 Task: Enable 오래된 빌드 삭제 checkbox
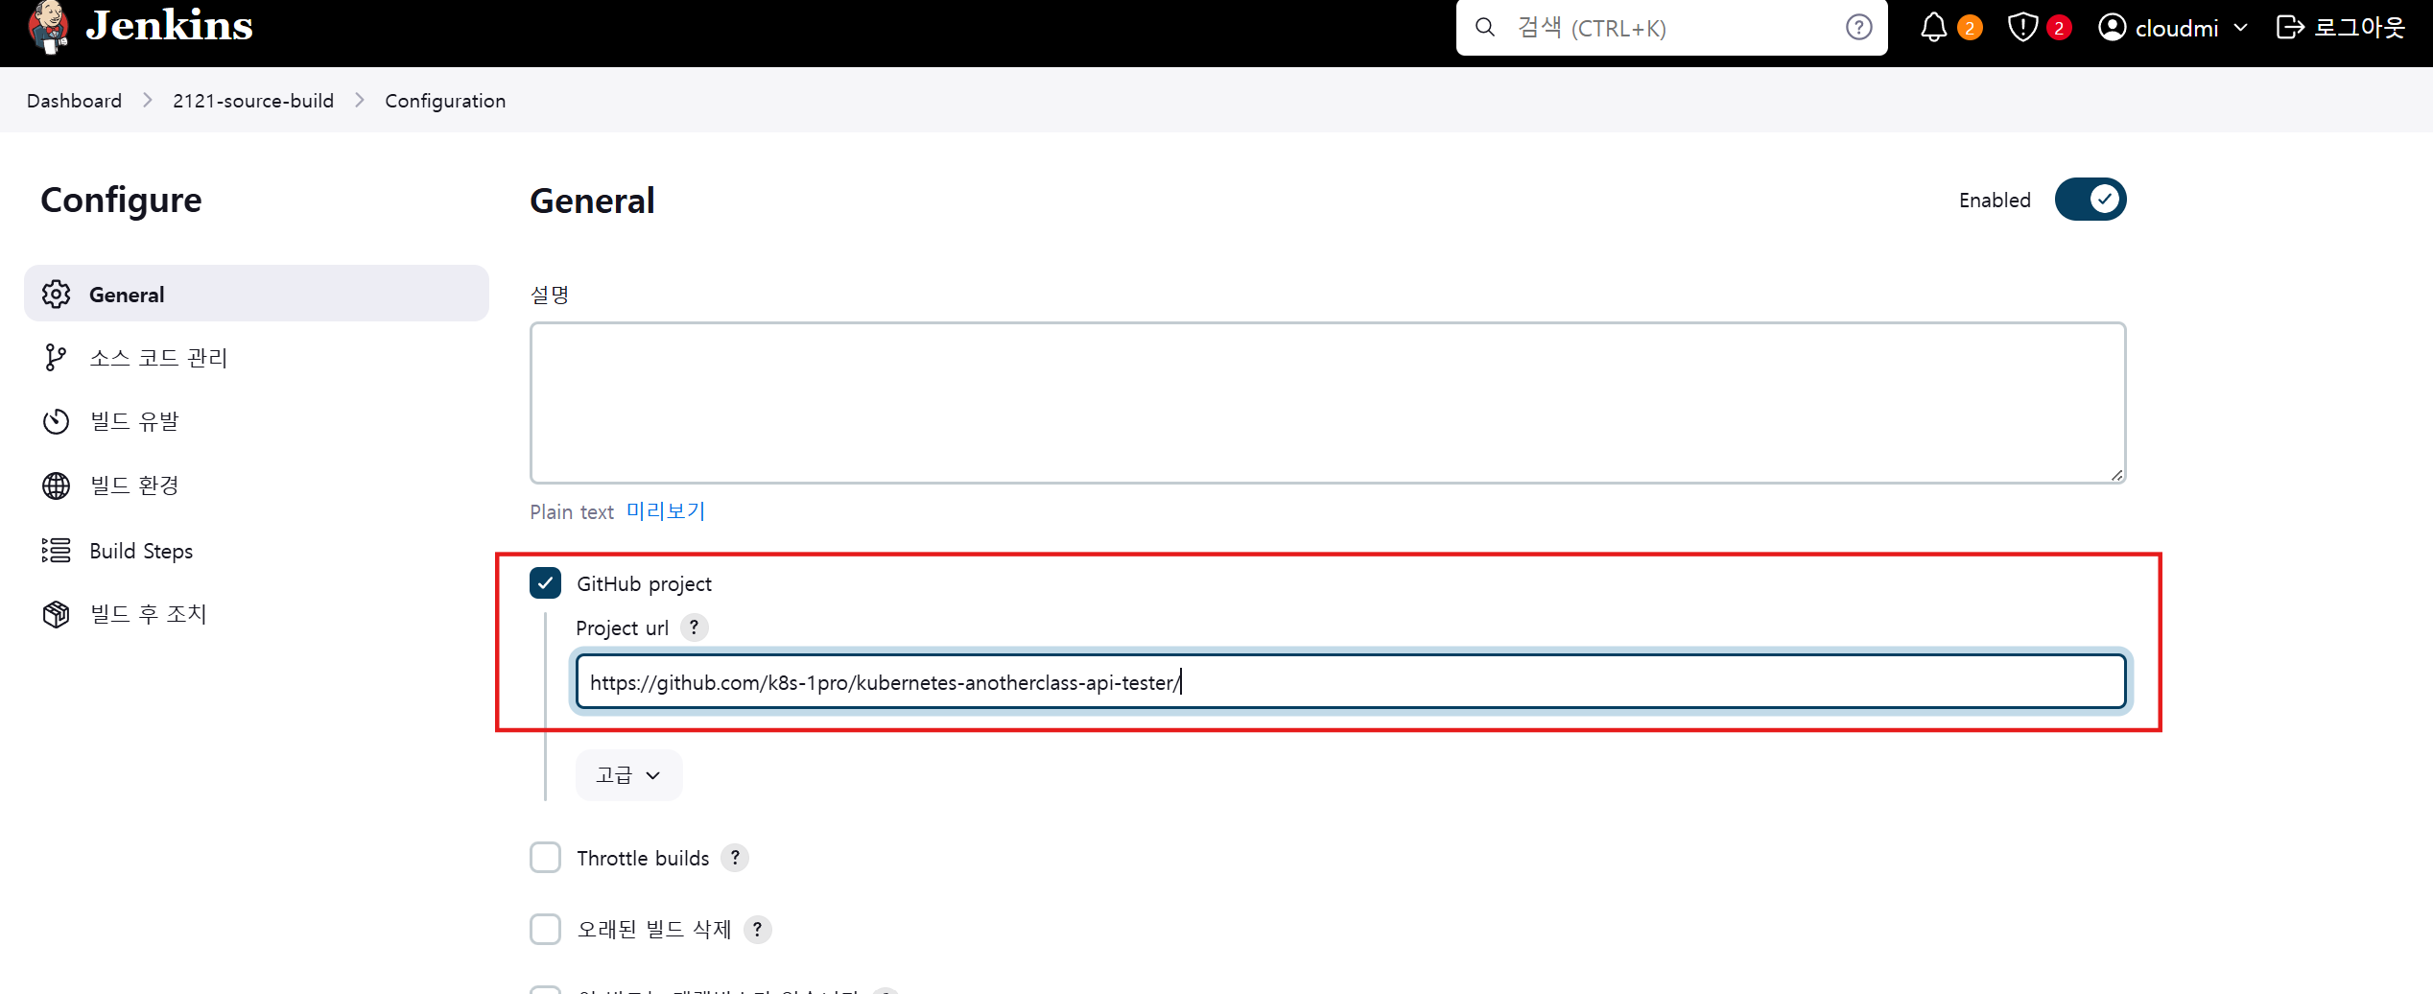[x=545, y=929]
